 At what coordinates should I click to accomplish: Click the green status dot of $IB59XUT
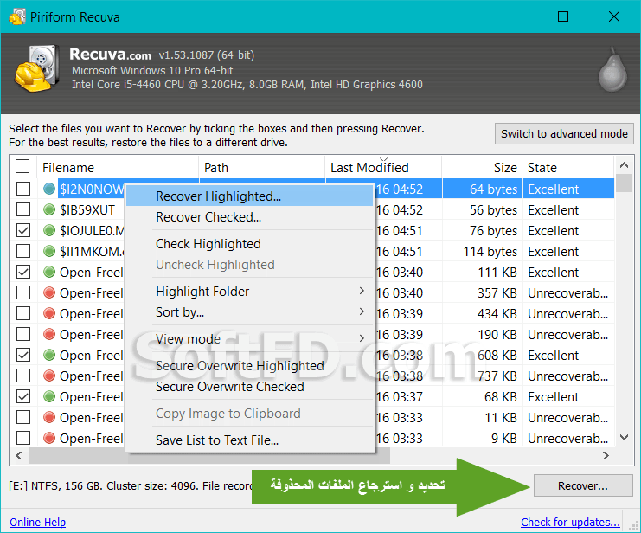49,210
